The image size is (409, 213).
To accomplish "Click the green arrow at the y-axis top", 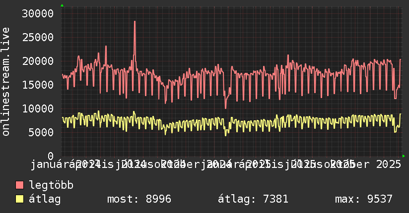I will pyautogui.click(x=62, y=5).
